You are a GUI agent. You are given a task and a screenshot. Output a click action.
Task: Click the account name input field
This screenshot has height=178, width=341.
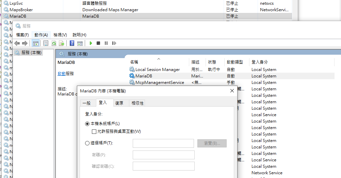[x=163, y=143]
